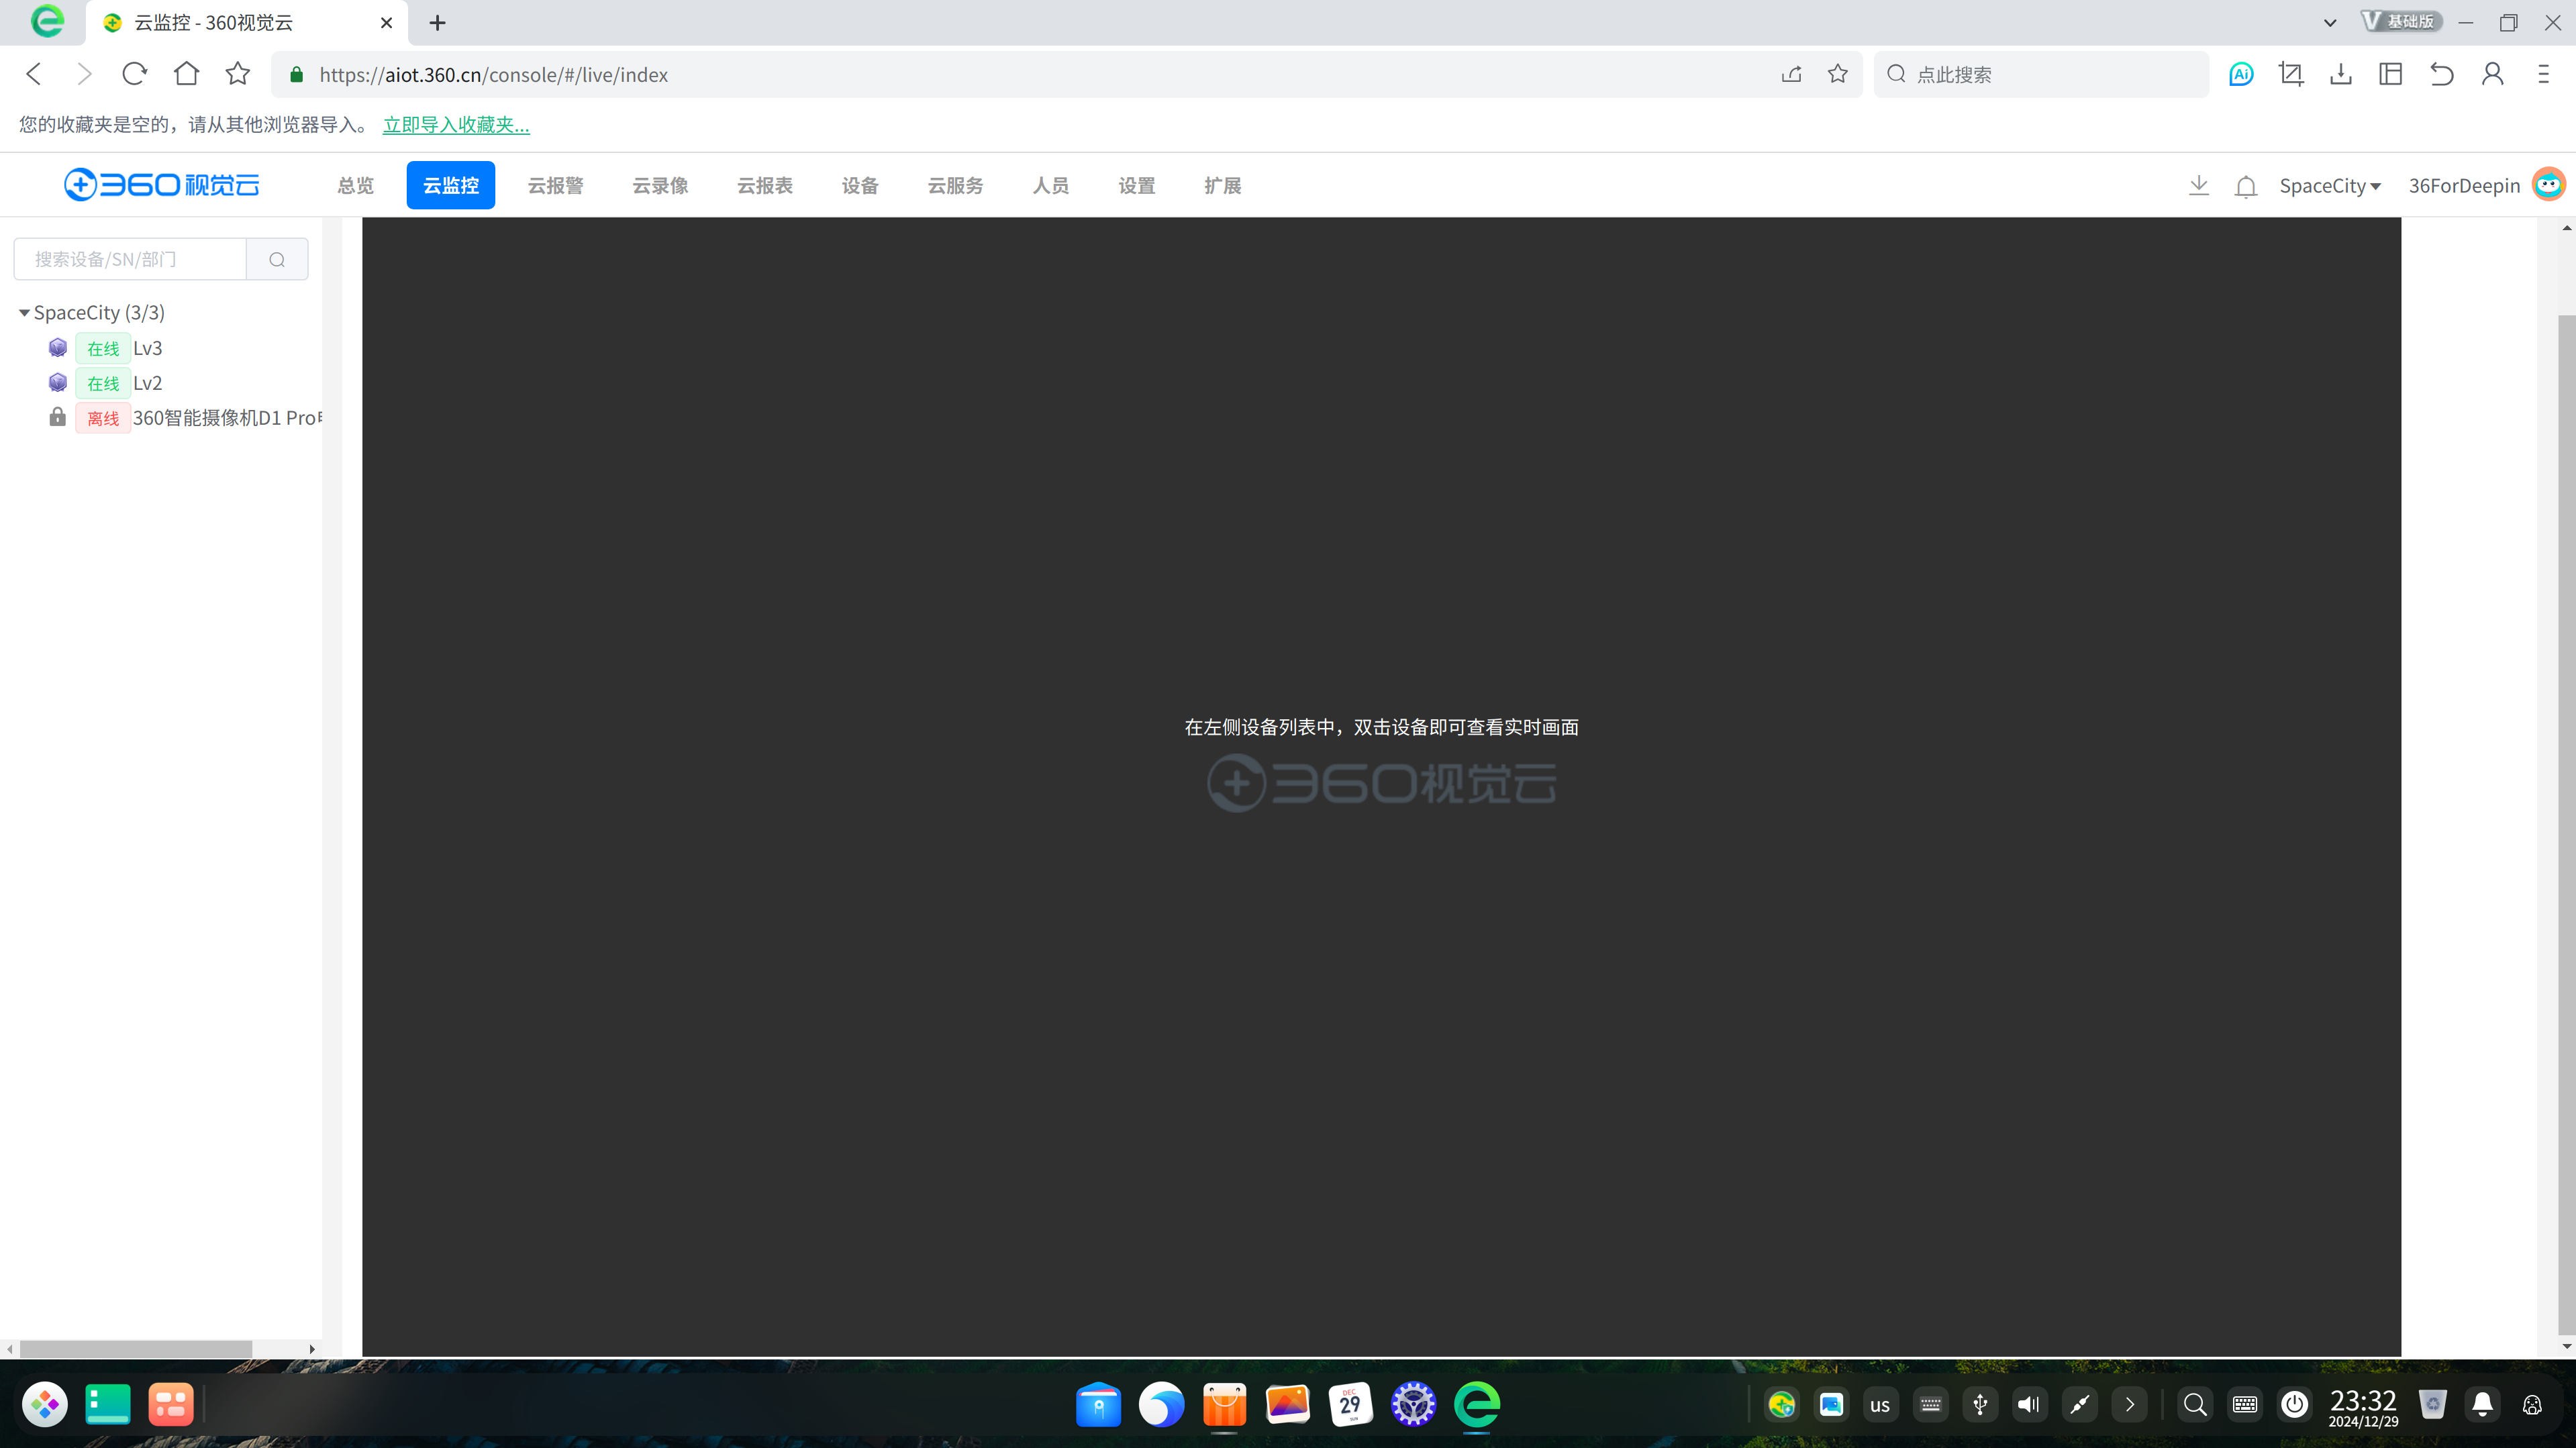Open the 云报表 tab

tap(765, 186)
